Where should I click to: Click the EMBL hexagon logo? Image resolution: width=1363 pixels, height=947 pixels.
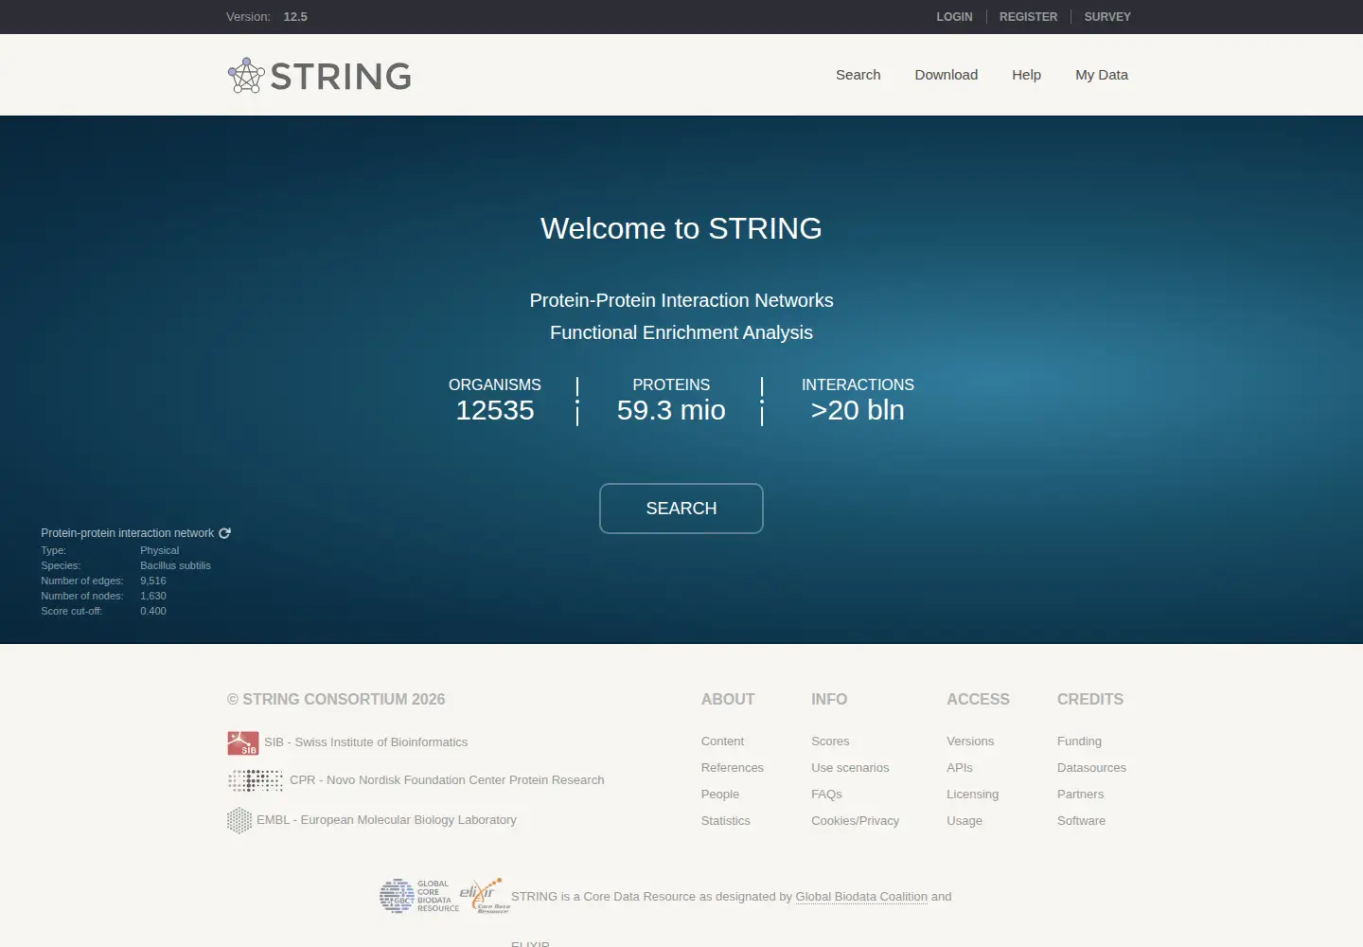[239, 820]
